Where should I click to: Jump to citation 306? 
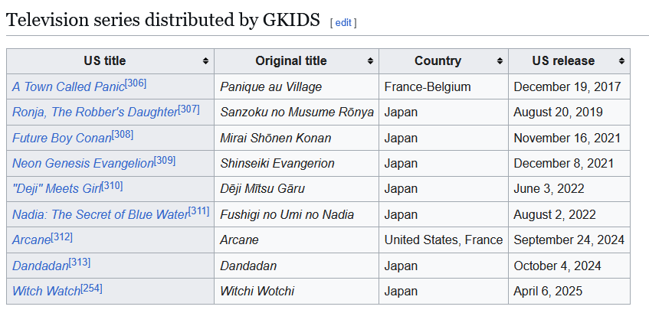pos(136,83)
